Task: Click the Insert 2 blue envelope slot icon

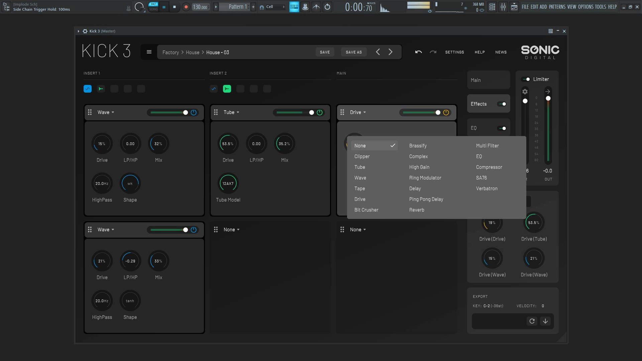Action: (x=214, y=89)
